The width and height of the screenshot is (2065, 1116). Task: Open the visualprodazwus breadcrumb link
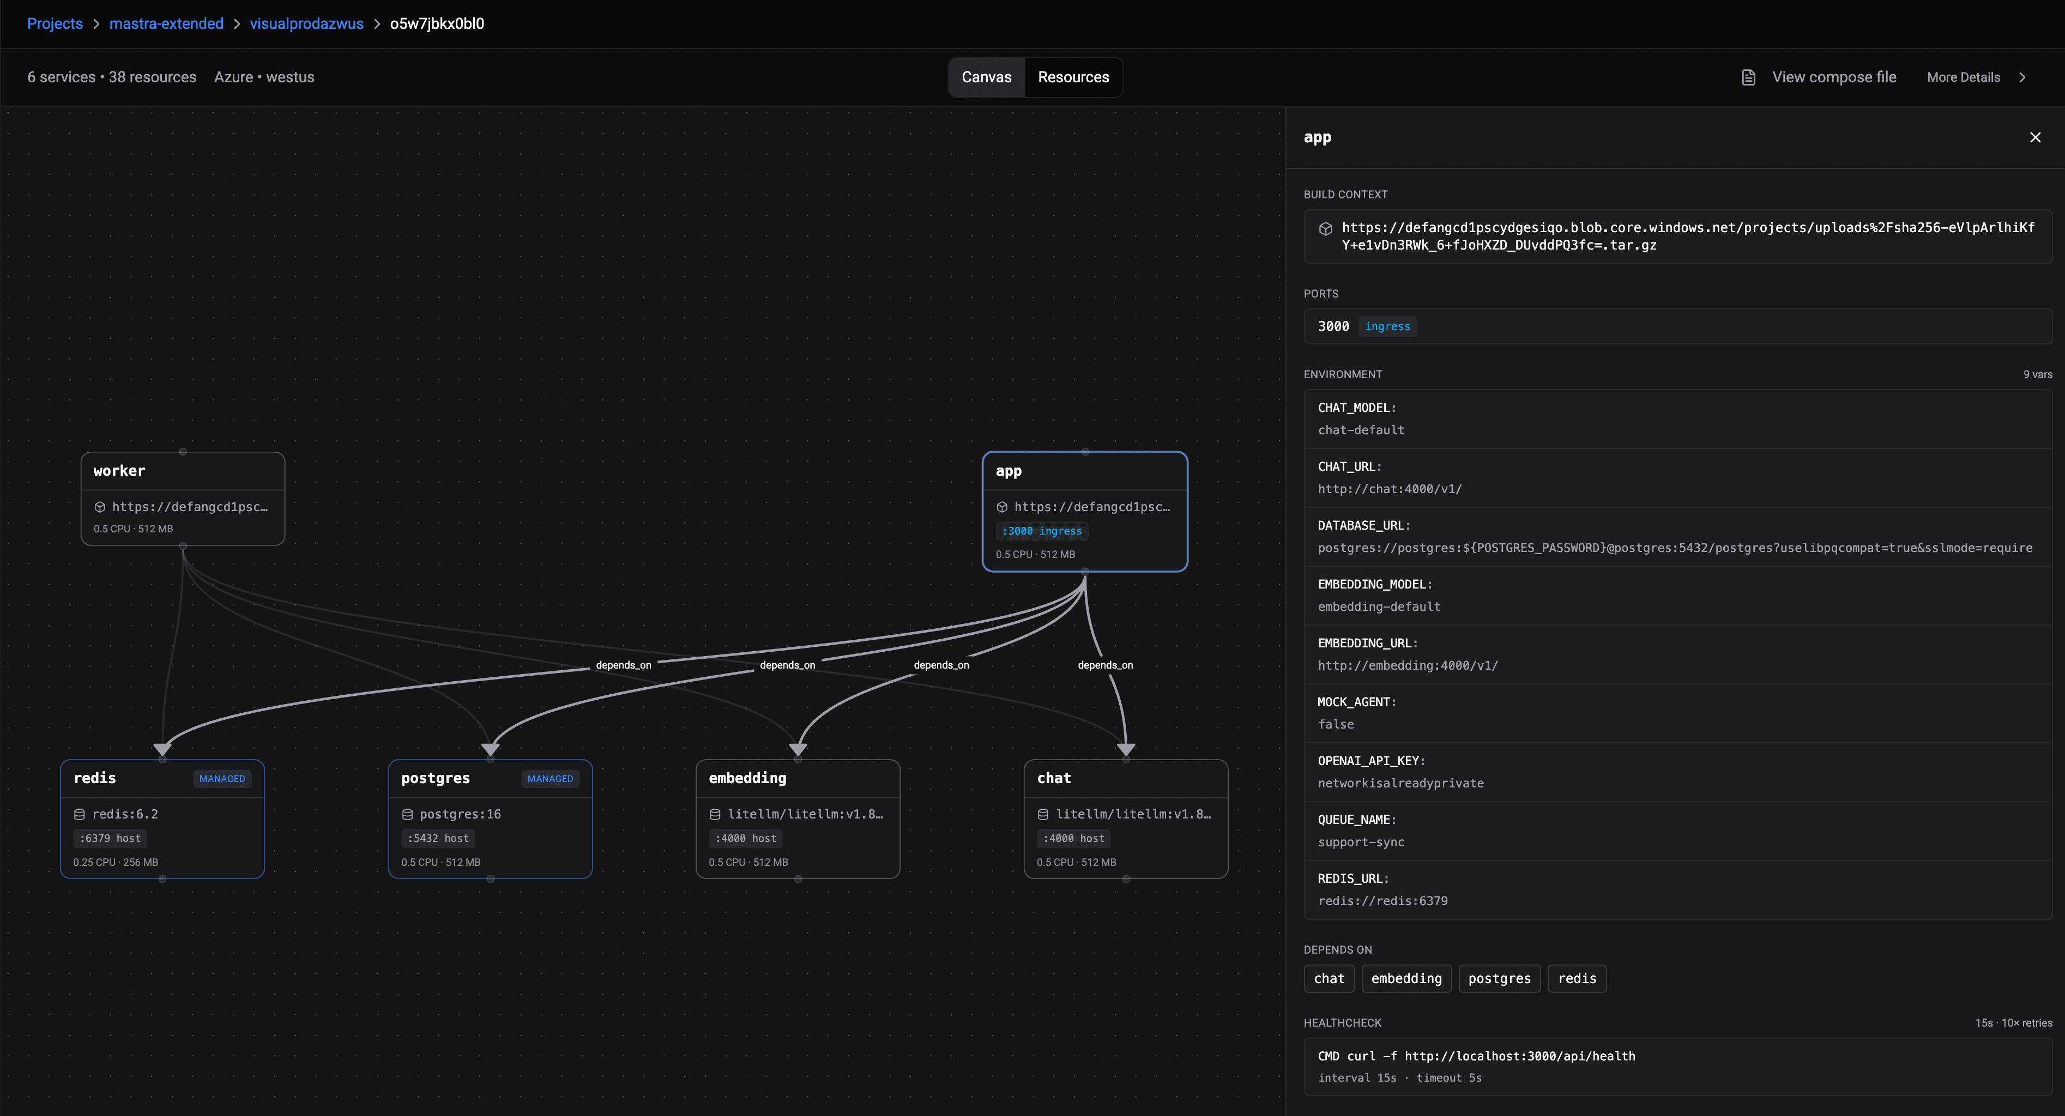click(x=306, y=24)
